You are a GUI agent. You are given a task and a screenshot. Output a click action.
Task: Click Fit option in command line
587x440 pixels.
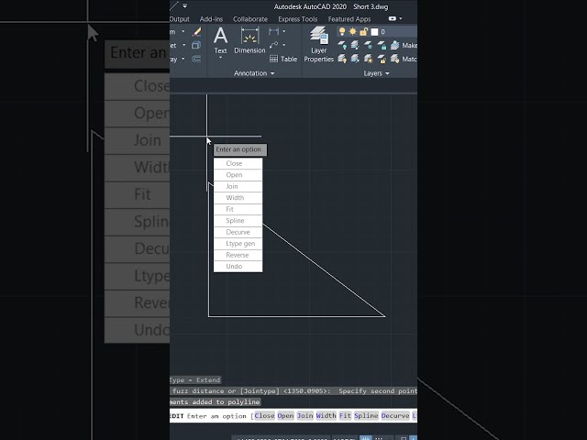pos(345,415)
